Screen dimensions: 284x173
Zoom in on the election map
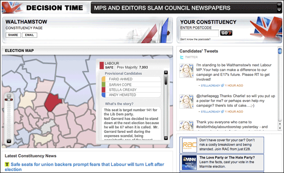(x=9, y=96)
